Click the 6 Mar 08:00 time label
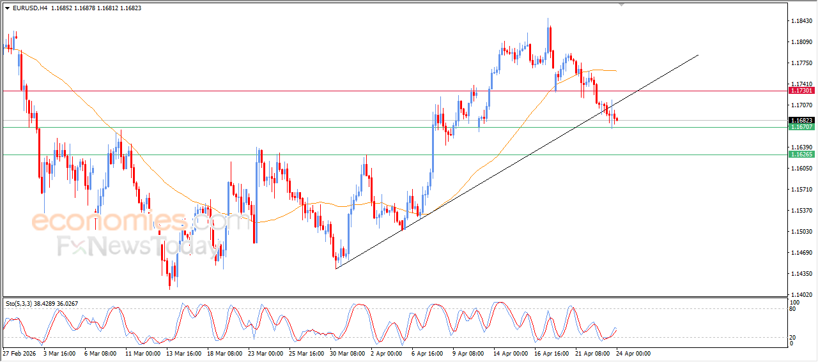 (x=99, y=353)
